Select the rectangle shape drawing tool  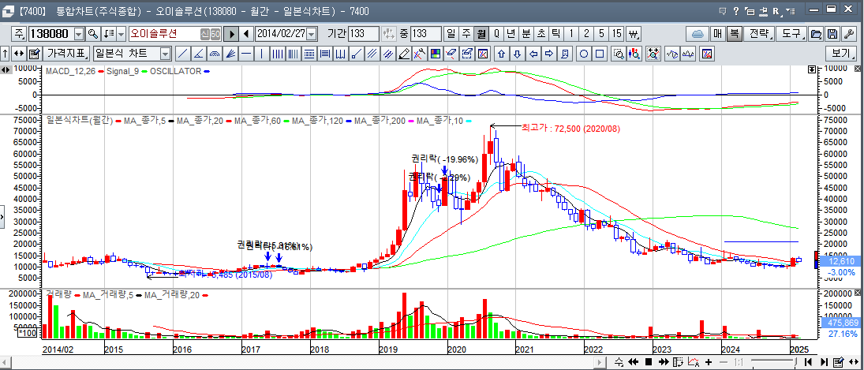[x=600, y=54]
